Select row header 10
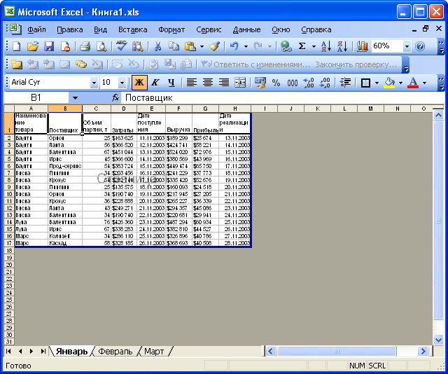 [x=9, y=194]
